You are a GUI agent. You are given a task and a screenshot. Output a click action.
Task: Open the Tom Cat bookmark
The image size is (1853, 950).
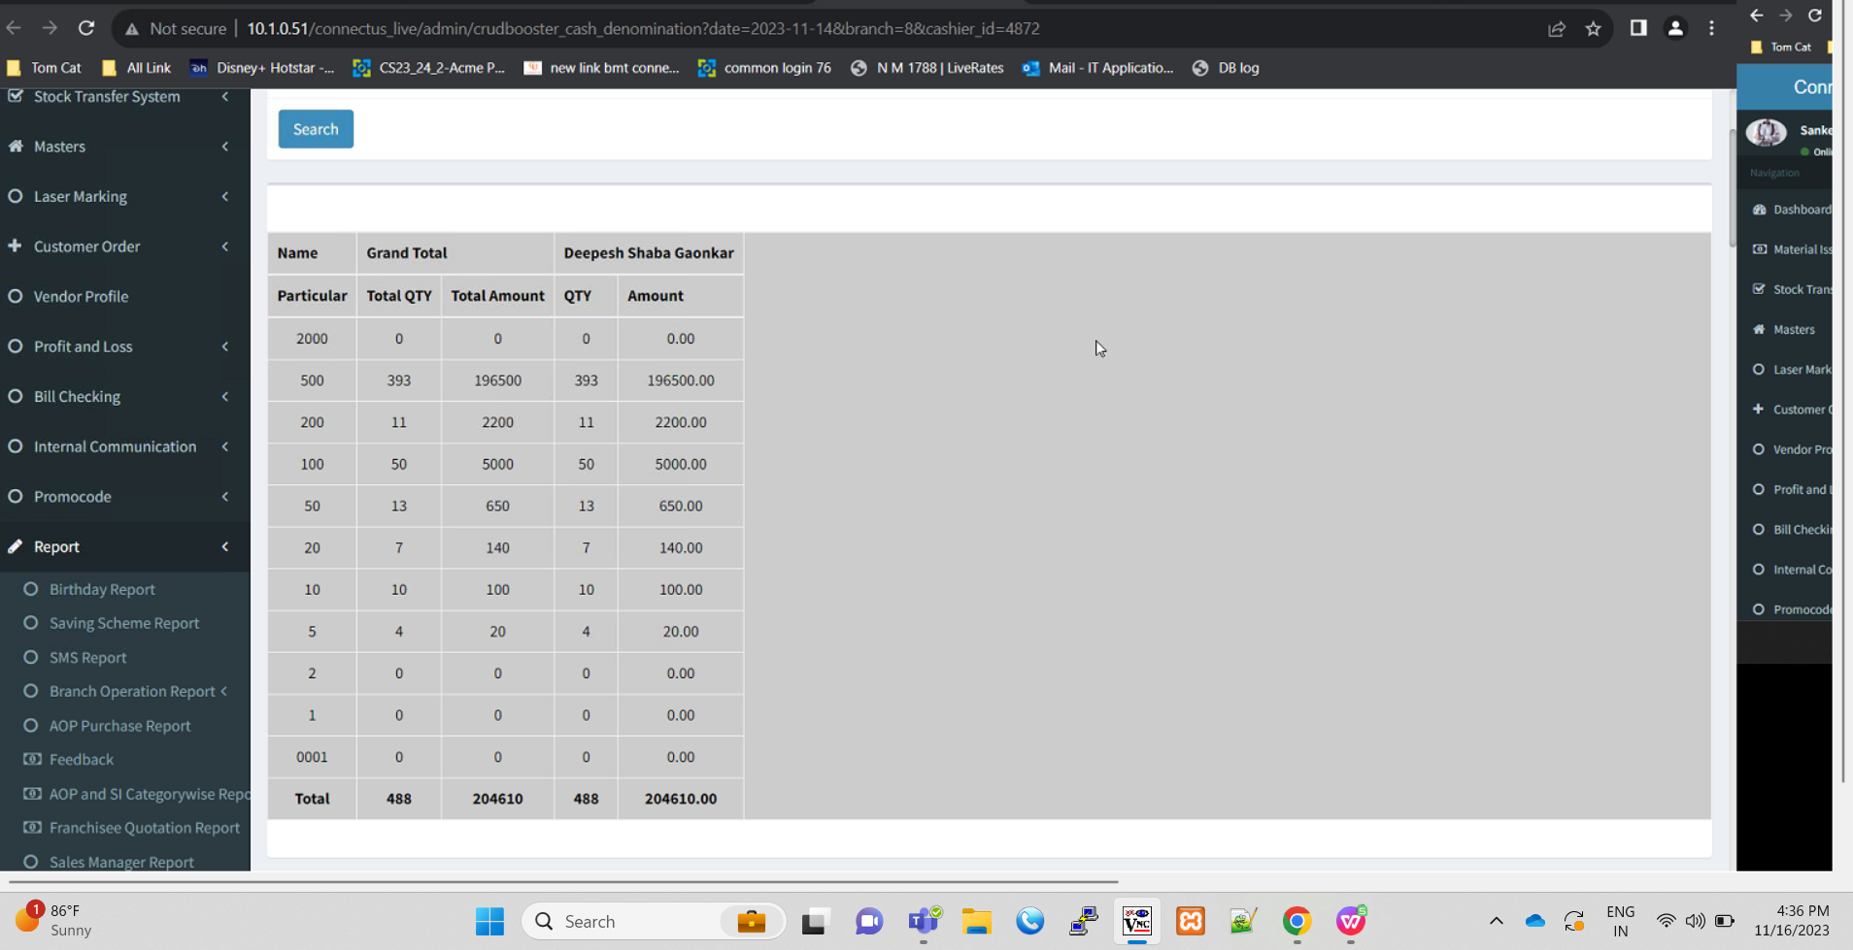tap(45, 68)
